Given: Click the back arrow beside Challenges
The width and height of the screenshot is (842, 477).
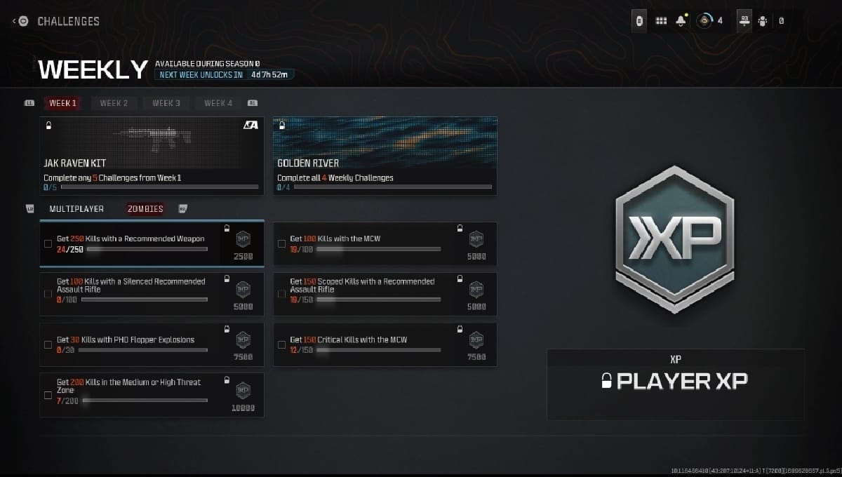Looking at the screenshot, I should [x=15, y=21].
